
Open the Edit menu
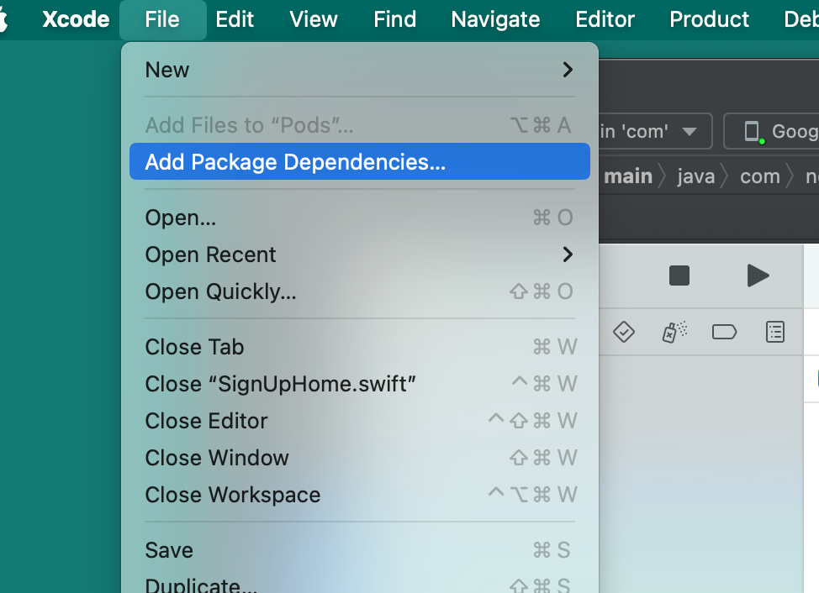click(235, 20)
